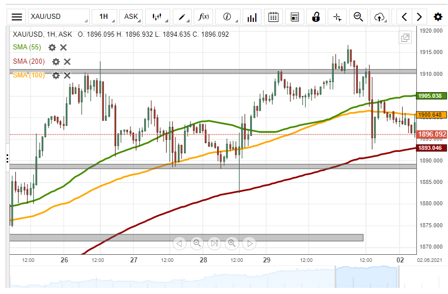
Task: Expand the ASK price side dropdown
Action: pyautogui.click(x=133, y=16)
